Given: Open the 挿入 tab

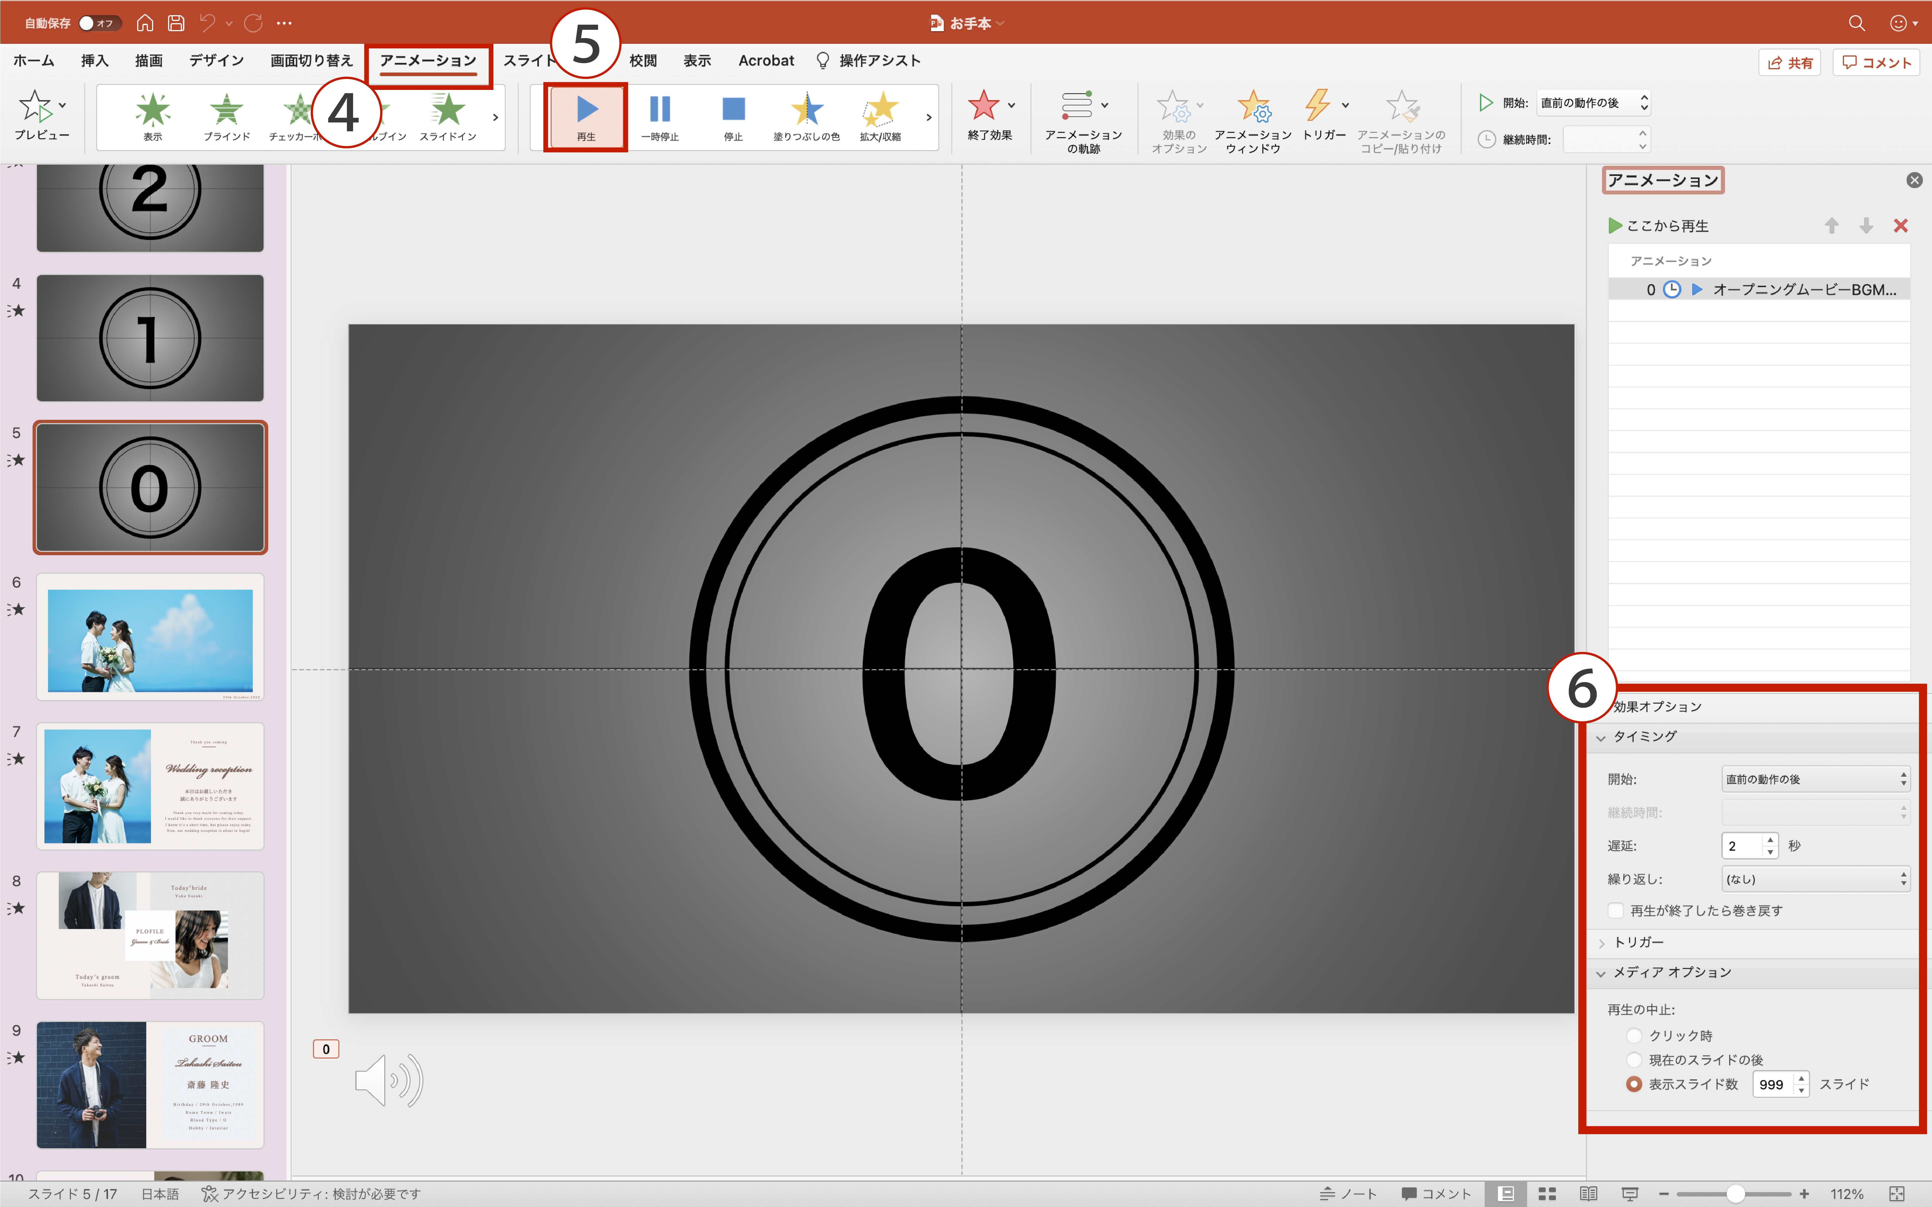Looking at the screenshot, I should coord(94,61).
